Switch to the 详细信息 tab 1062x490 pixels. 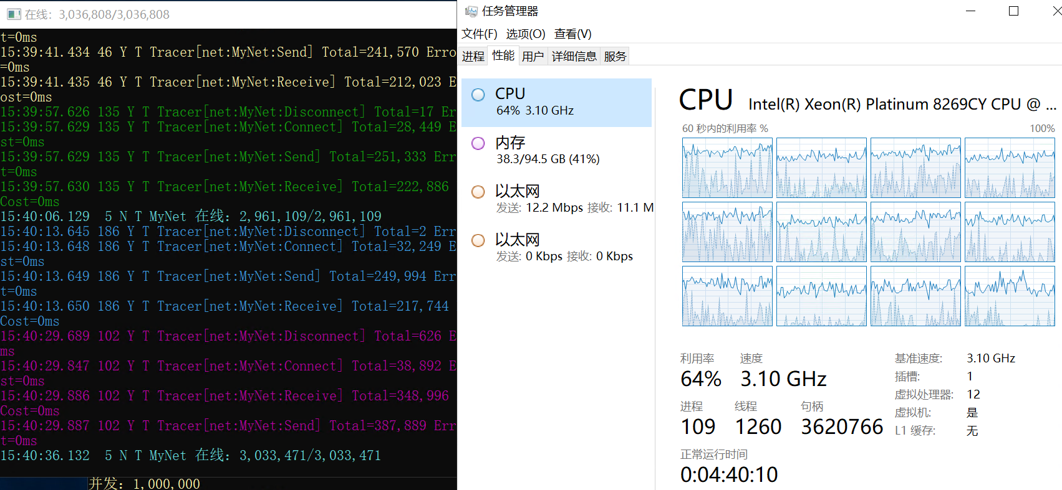coord(574,56)
